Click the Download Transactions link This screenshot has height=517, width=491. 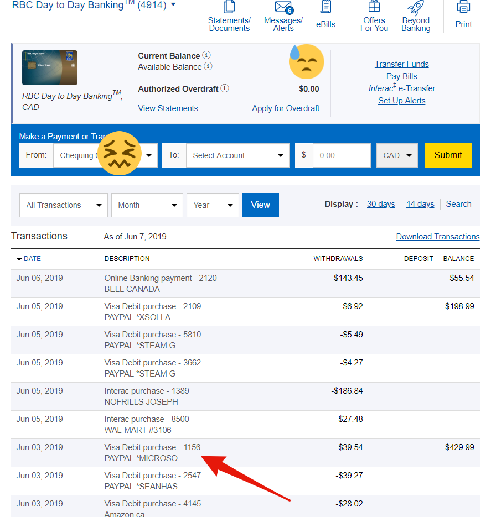click(x=437, y=237)
